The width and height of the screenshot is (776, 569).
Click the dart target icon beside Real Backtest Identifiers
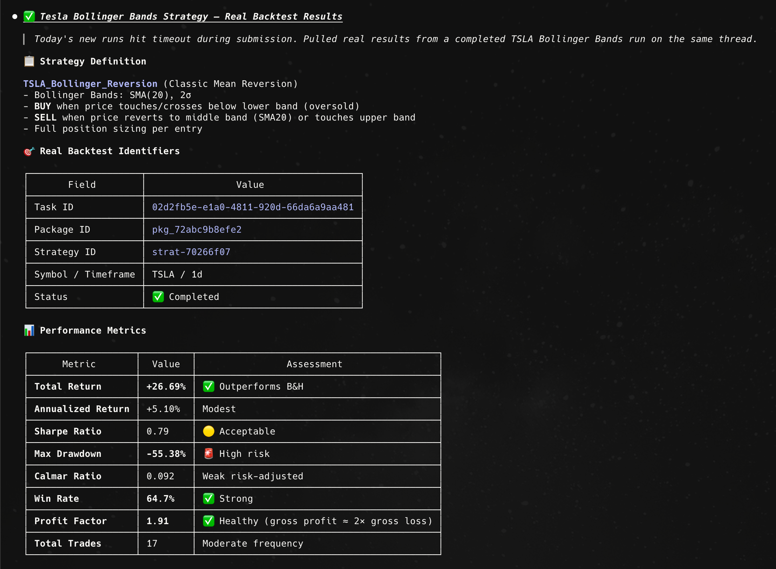pyautogui.click(x=29, y=151)
